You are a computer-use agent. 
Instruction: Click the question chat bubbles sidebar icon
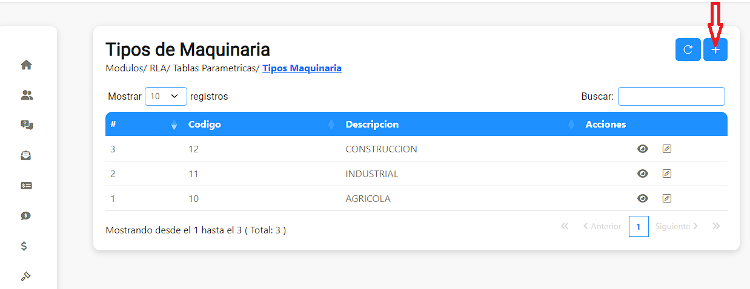26,125
